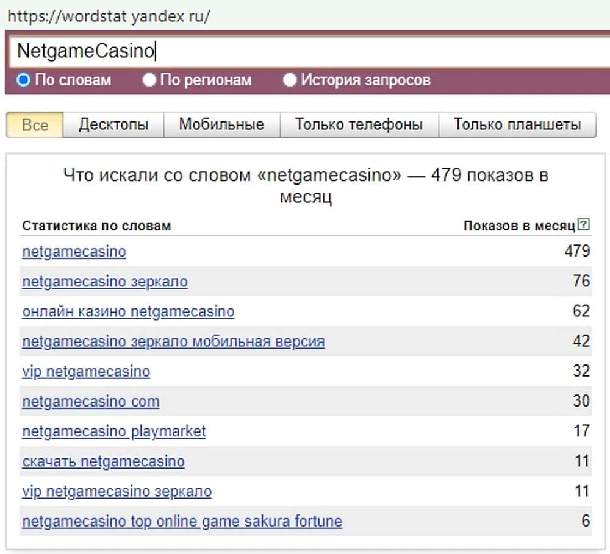Switch to the Мобильные tab

click(x=221, y=125)
